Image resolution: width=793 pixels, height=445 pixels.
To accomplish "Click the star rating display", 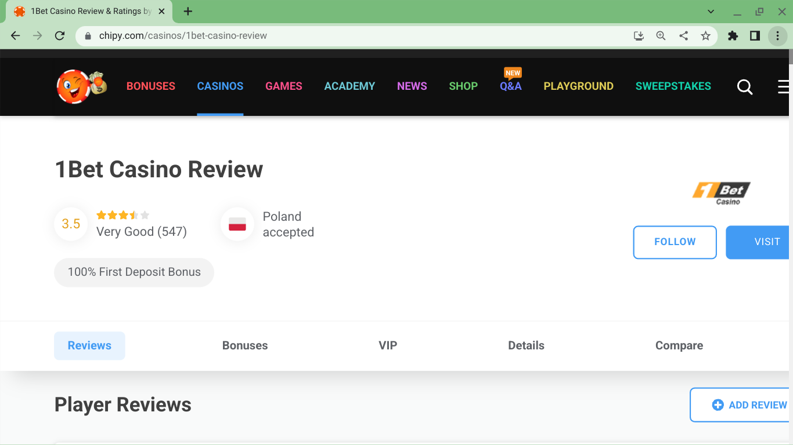I will tap(122, 216).
